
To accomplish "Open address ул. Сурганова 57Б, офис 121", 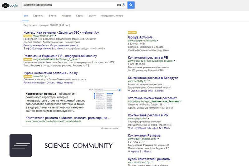I will pyautogui.click(x=150, y=128).
